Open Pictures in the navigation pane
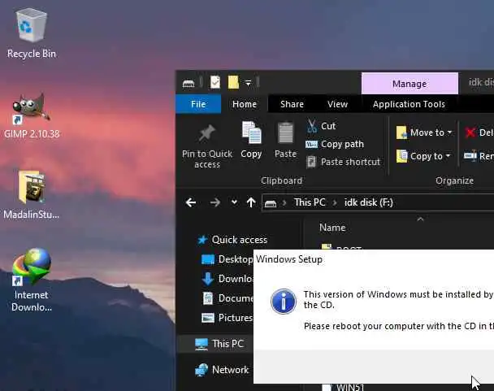Screen dimensions: 494x391 [x=227, y=318]
